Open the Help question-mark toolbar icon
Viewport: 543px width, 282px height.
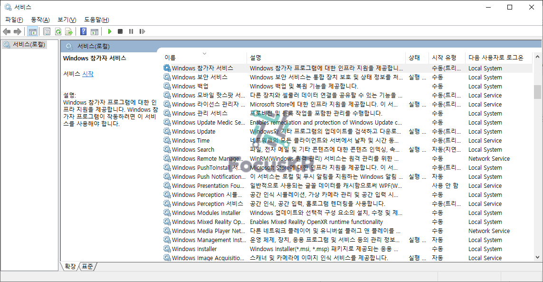point(84,31)
